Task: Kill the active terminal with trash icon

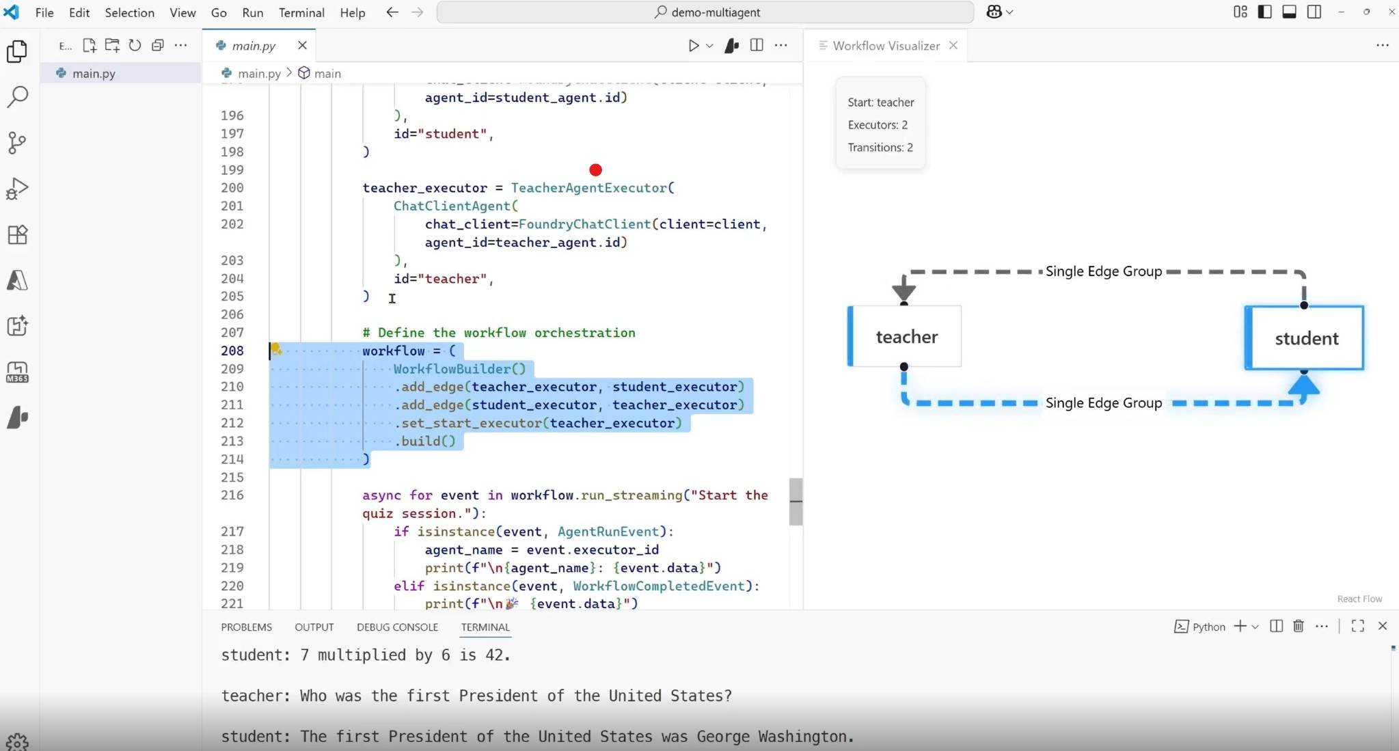Action: click(1297, 627)
